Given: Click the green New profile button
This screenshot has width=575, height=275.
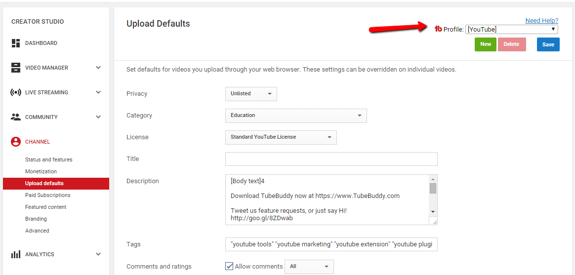Looking at the screenshot, I should (x=486, y=44).
